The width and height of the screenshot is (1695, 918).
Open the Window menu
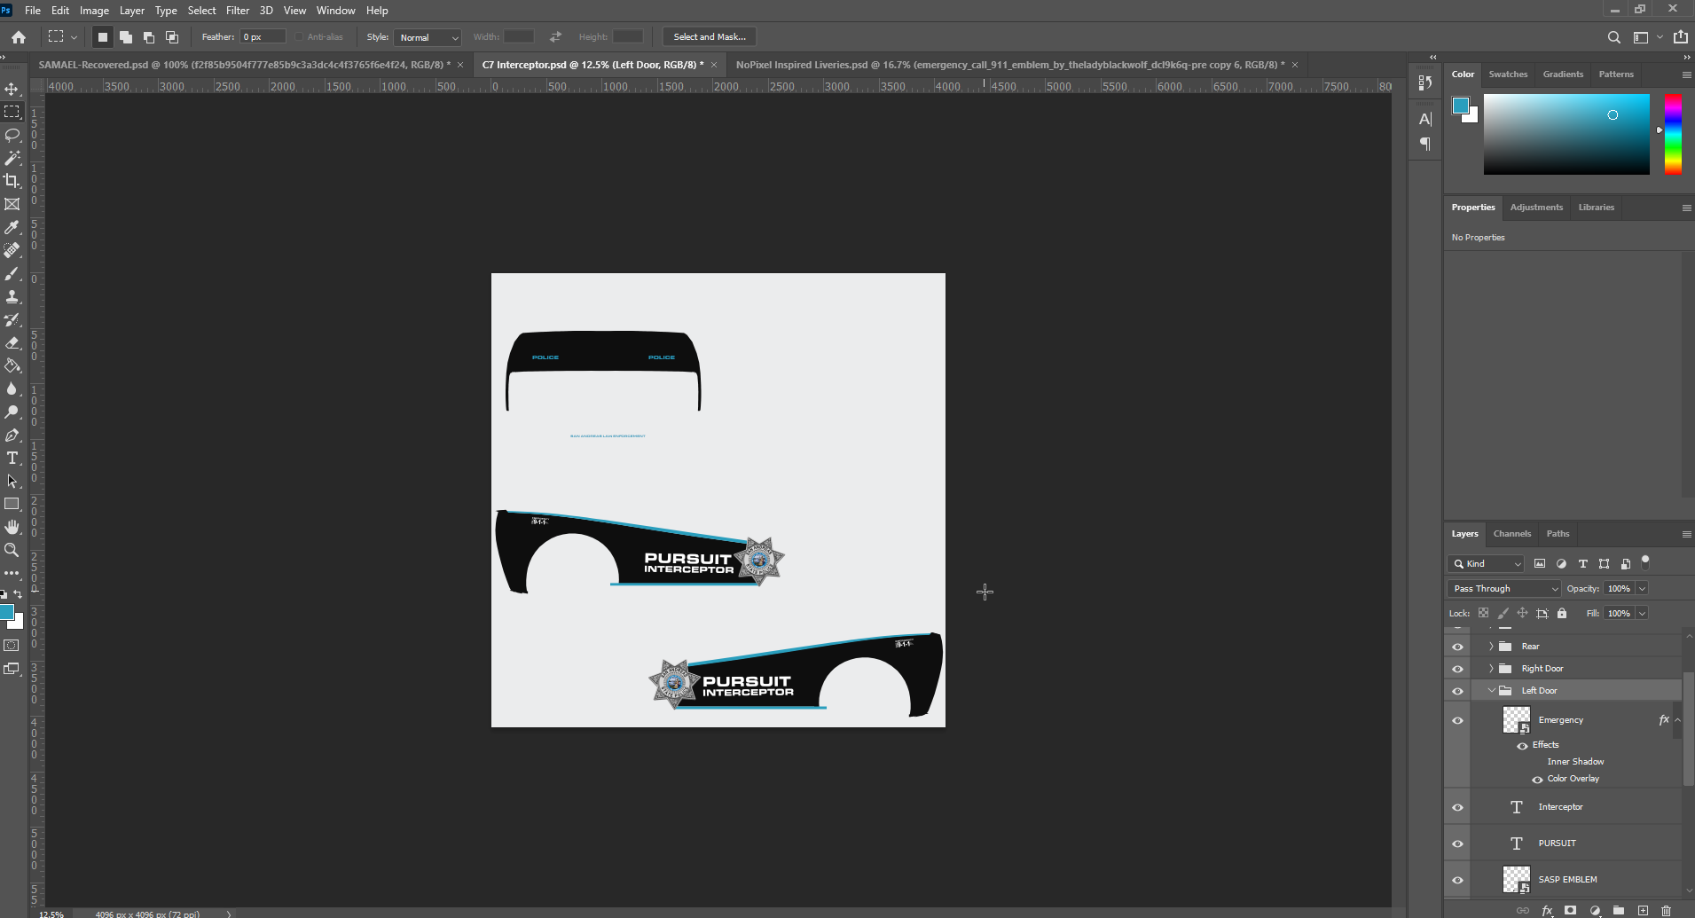335,11
